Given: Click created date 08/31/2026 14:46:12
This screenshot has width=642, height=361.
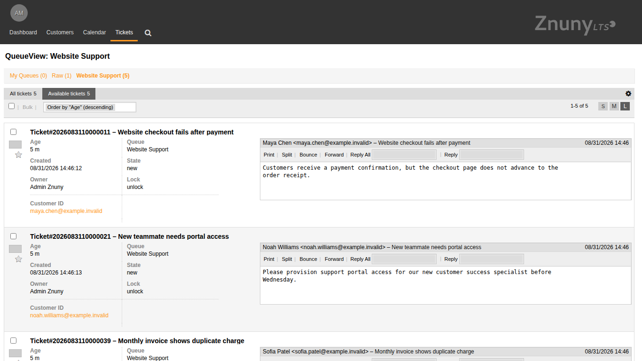Looking at the screenshot, I should coord(56,168).
